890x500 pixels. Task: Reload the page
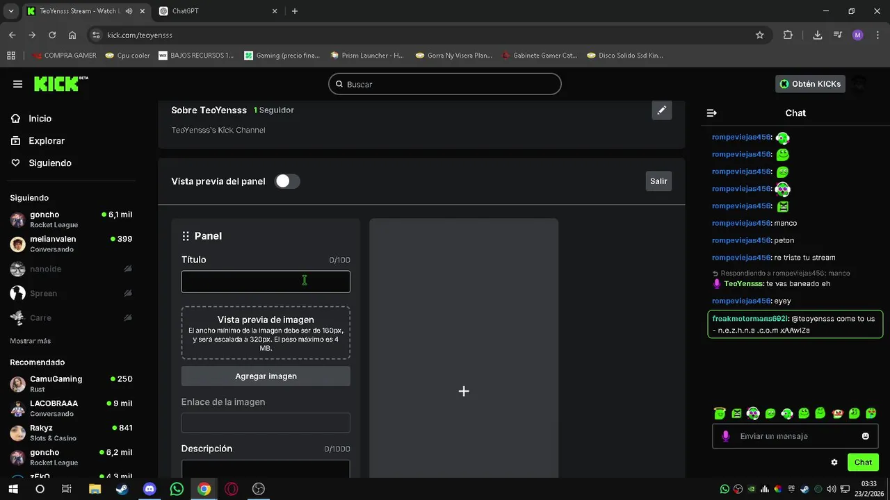coord(52,35)
